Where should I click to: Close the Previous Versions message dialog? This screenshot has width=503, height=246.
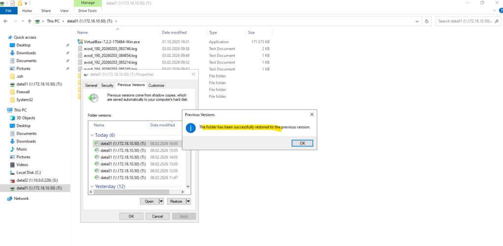[311, 114]
